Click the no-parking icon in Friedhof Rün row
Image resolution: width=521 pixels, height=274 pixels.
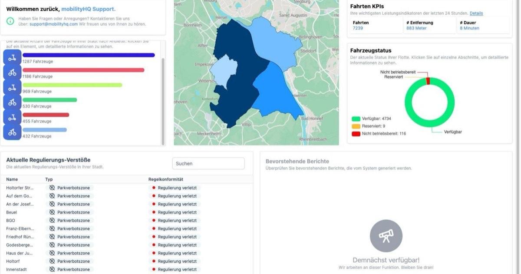[x=52, y=237]
